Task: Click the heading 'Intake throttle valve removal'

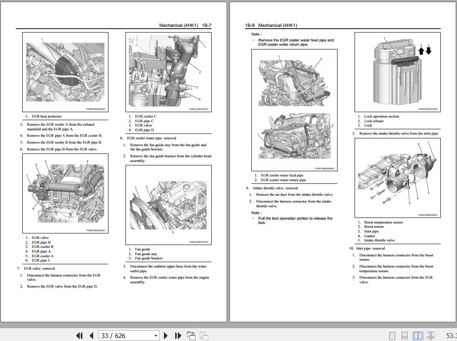Action: (275, 188)
